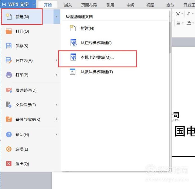This screenshot has width=195, height=189.
Task: Click the shading paint bucket icon
Action: pos(189,23)
